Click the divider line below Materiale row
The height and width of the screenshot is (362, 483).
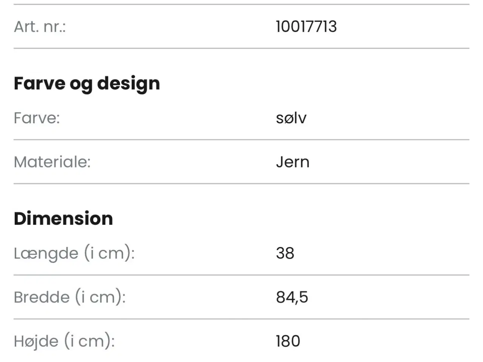coord(241,184)
